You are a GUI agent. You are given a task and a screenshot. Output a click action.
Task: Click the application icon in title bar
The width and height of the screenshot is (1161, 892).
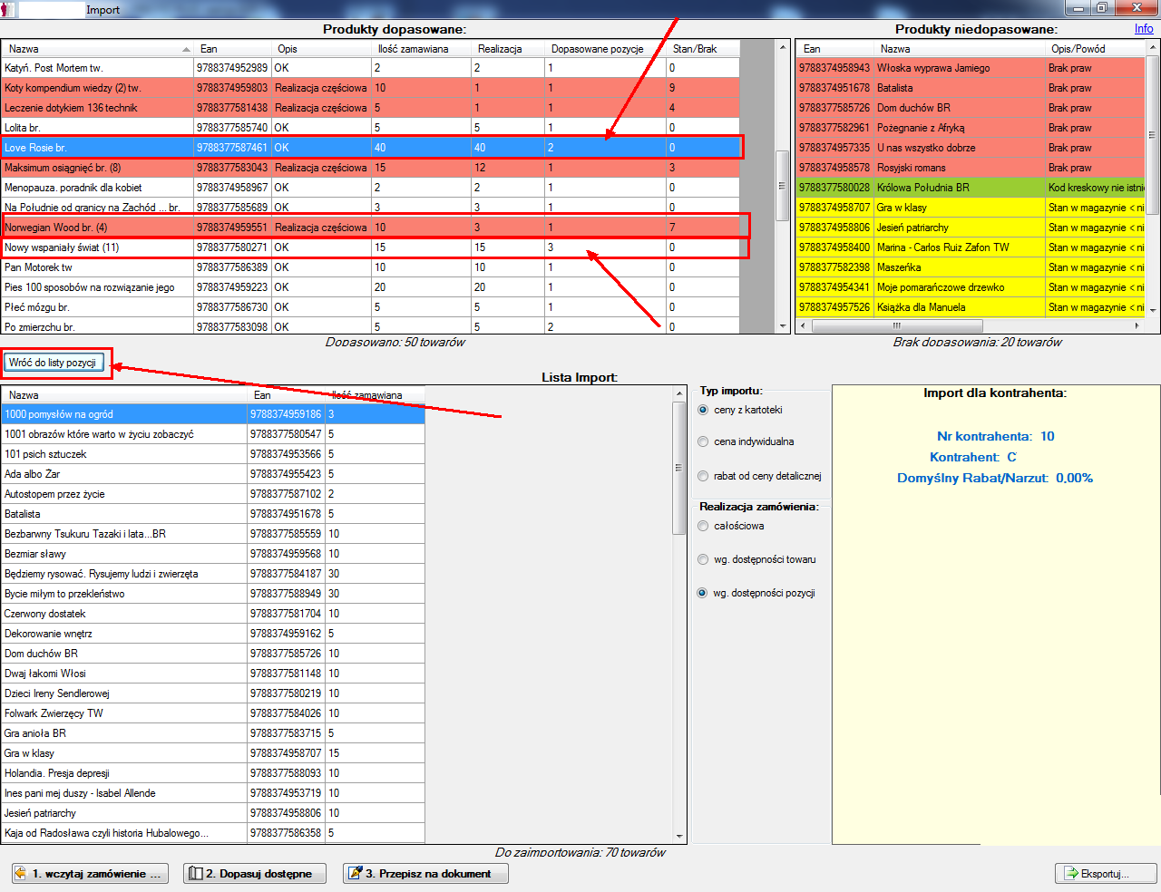click(8, 9)
